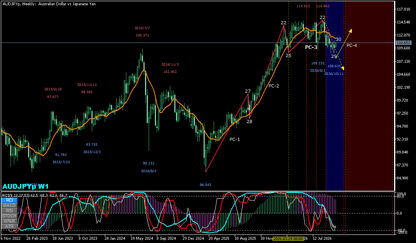Click the 109.371 high price label

coord(142,35)
